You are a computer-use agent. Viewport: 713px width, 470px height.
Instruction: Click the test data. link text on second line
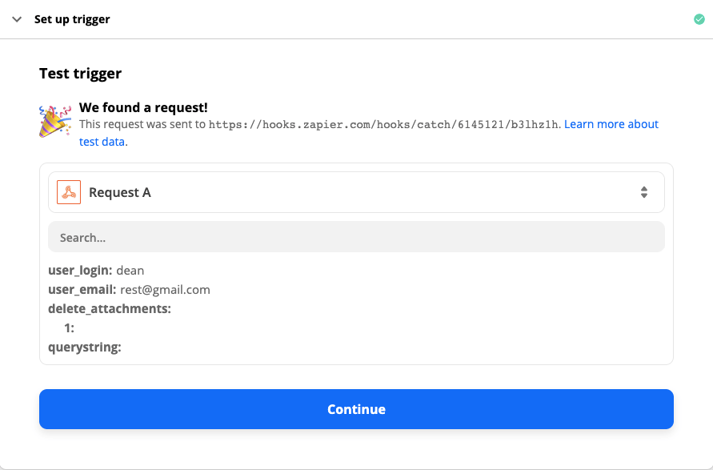click(103, 142)
